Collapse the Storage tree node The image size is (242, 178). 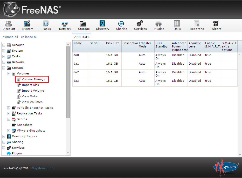(x=4, y=68)
